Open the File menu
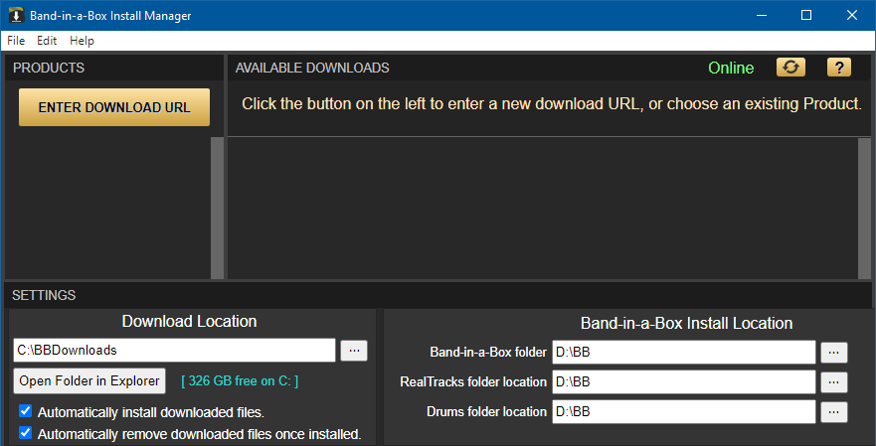Screen dimensions: 876x446 [16, 41]
